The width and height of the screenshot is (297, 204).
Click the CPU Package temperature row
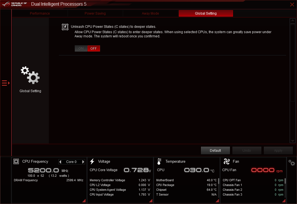[186, 185]
